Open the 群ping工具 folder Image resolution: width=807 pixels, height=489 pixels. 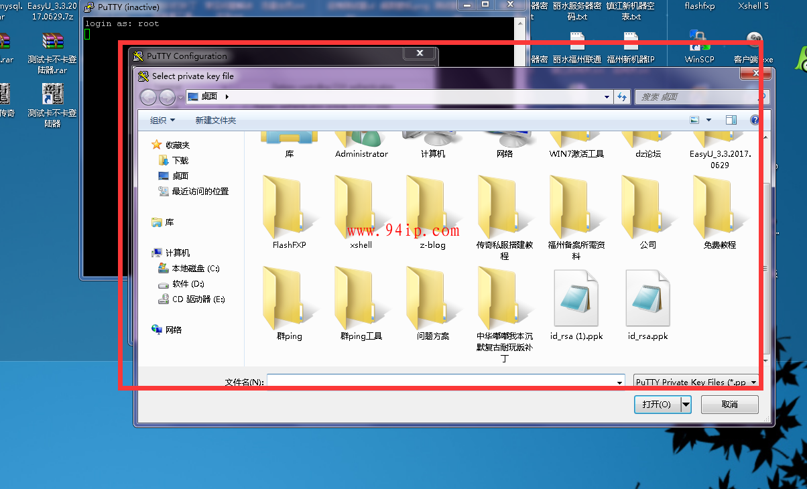[361, 304]
